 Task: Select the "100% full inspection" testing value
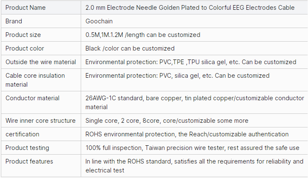[x=192, y=148]
